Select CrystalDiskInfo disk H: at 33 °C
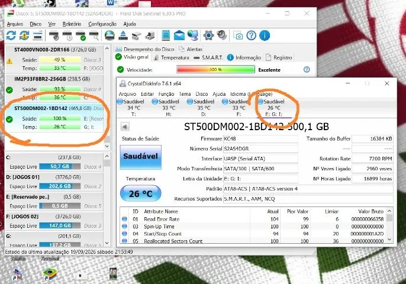 pyautogui.click(x=169, y=108)
